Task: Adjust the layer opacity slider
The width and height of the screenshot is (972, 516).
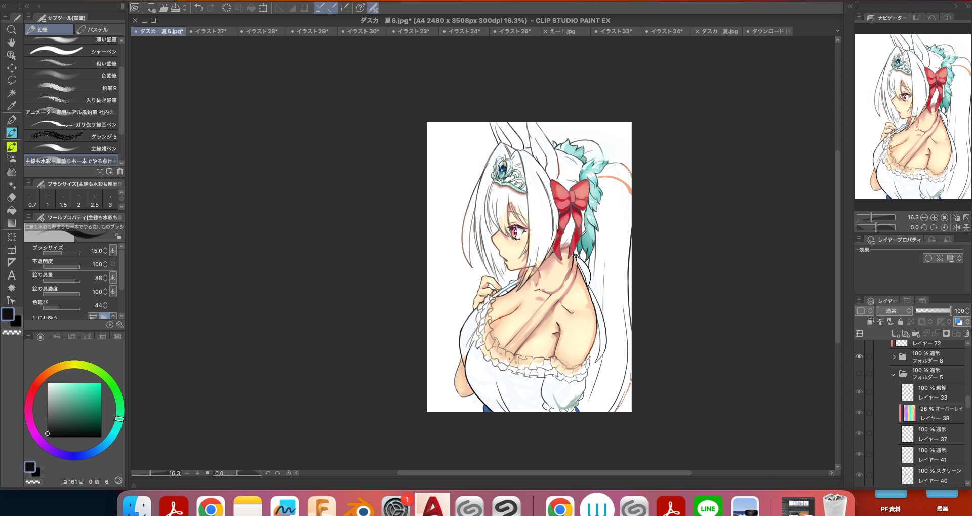Action: pos(933,311)
